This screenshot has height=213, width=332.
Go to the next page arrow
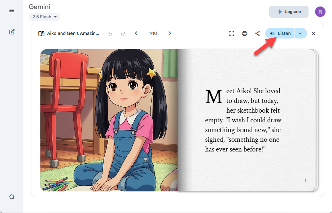click(170, 33)
